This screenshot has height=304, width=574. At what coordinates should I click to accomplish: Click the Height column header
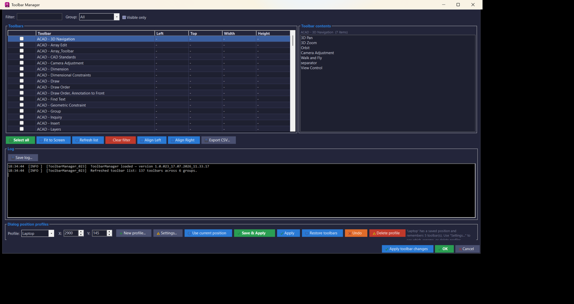pos(273,33)
